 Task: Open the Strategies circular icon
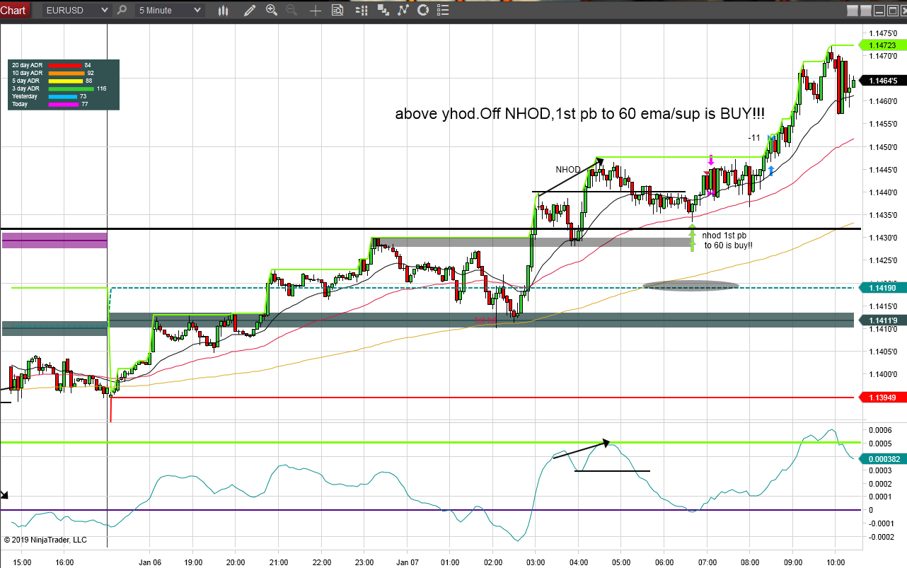pos(423,11)
